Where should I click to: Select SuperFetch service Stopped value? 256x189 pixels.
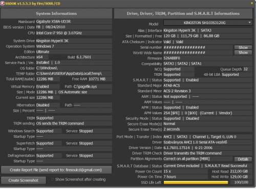click(86, 143)
